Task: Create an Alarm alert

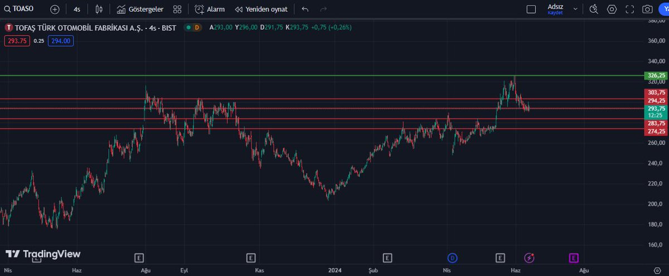Action: (x=210, y=9)
